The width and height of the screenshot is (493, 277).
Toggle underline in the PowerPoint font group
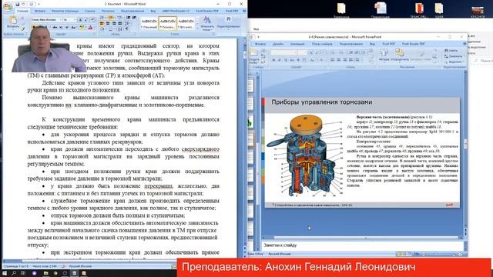(285, 60)
